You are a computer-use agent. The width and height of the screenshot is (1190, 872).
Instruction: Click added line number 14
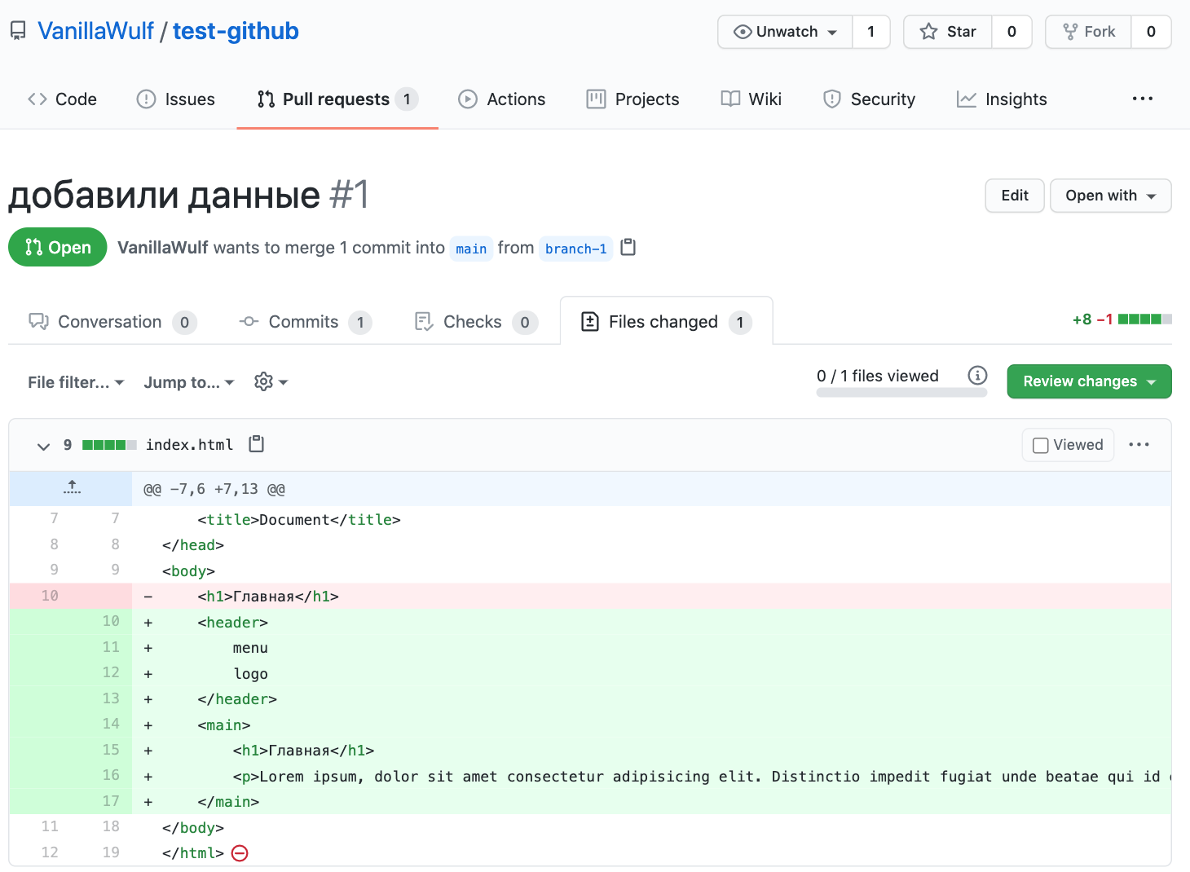pos(111,724)
